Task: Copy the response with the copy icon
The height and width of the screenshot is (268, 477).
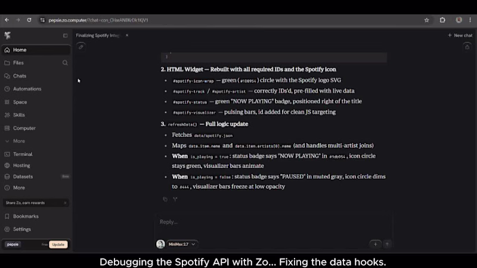Action: (165, 200)
